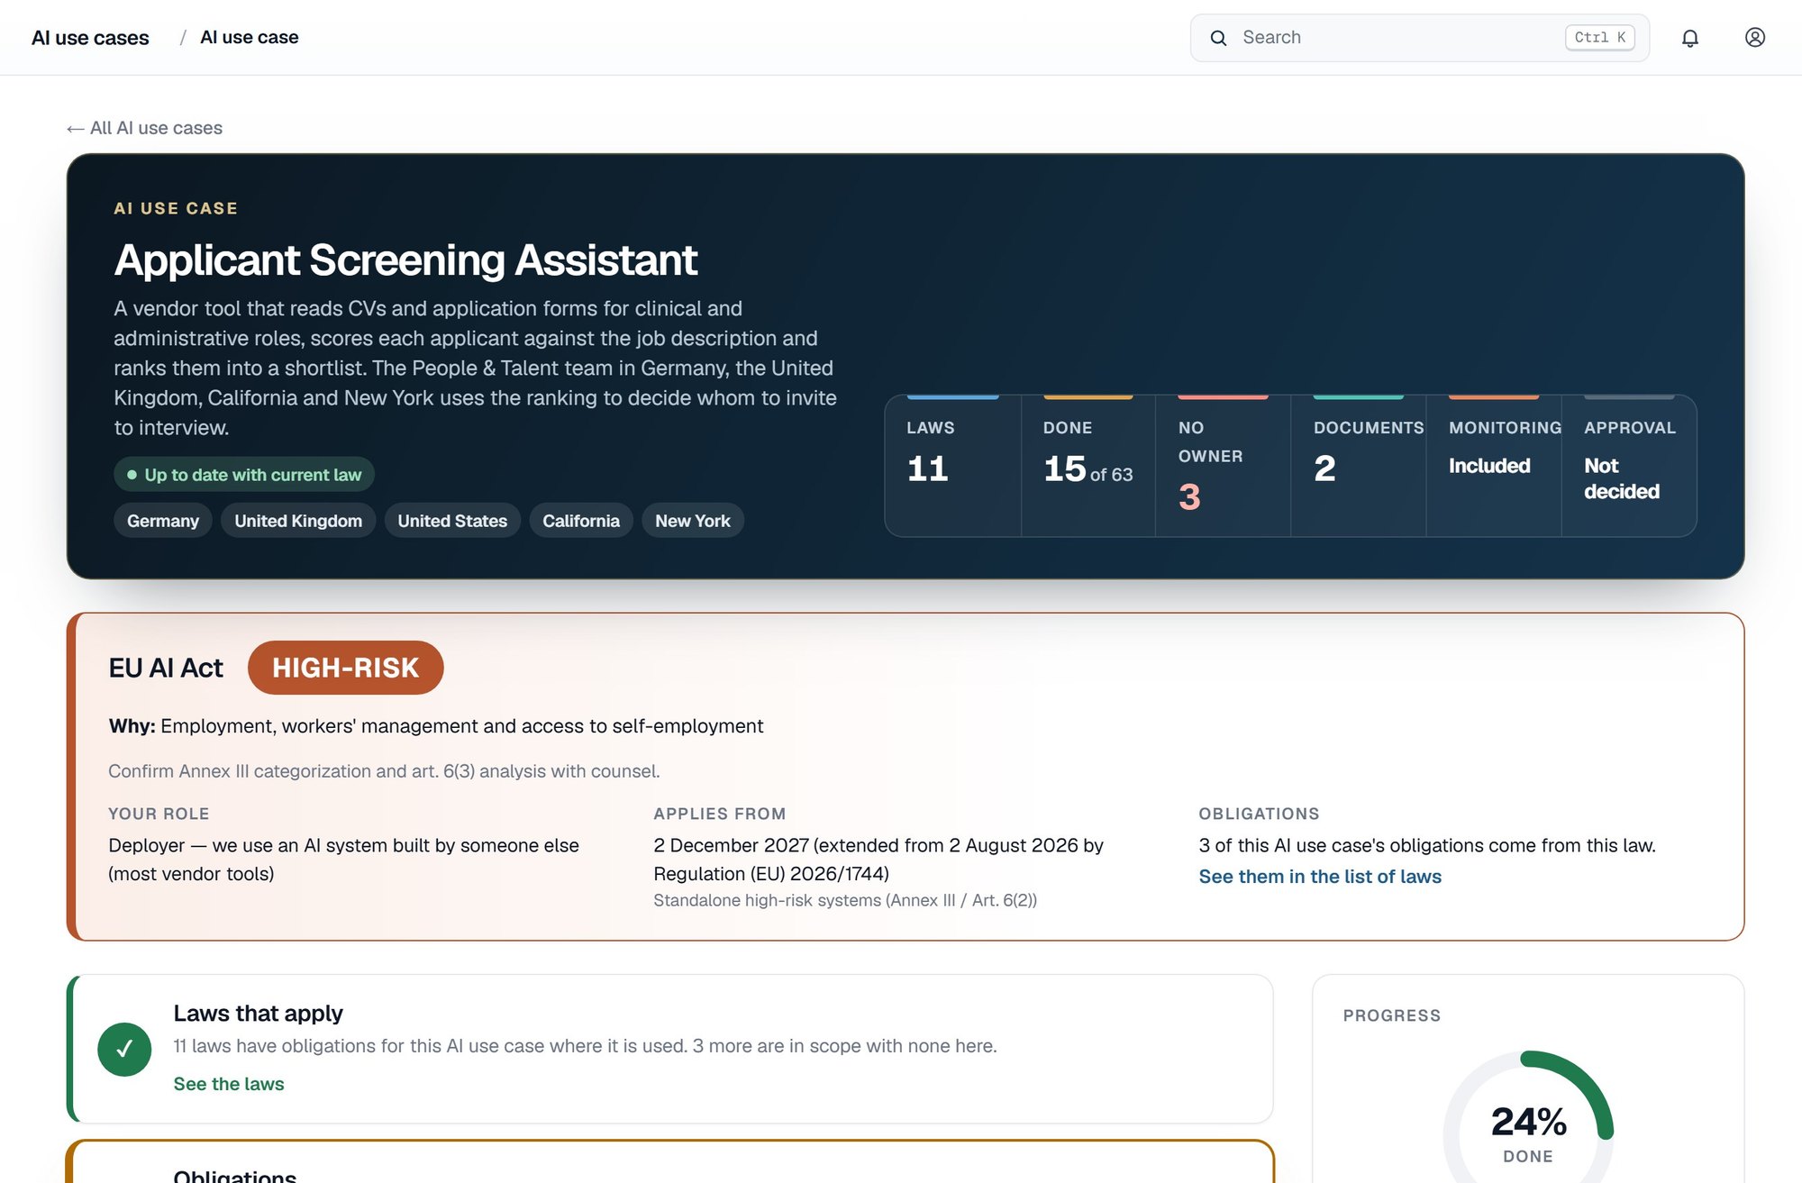This screenshot has height=1183, width=1802.
Task: Open the Approval Not decided tile
Action: pos(1629,466)
